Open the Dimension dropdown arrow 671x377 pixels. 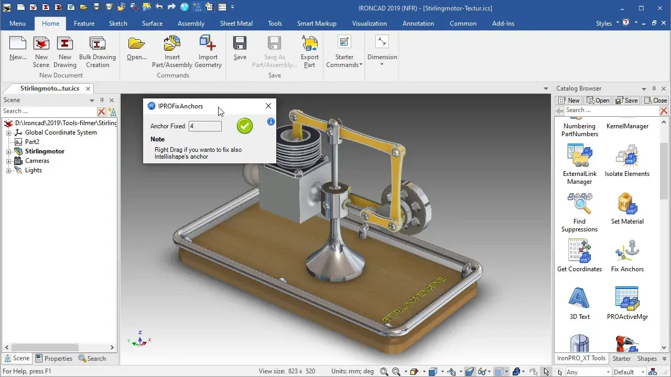click(382, 64)
